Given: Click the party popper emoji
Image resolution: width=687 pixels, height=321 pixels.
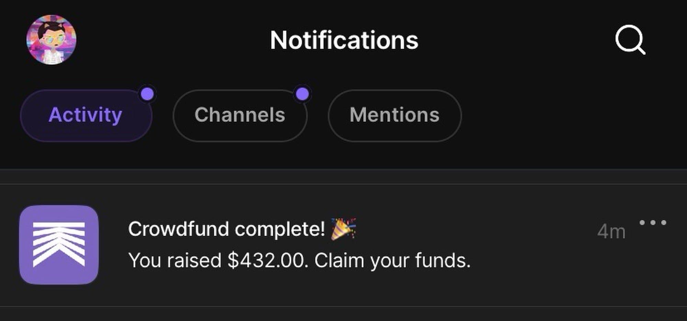Looking at the screenshot, I should pos(343,229).
